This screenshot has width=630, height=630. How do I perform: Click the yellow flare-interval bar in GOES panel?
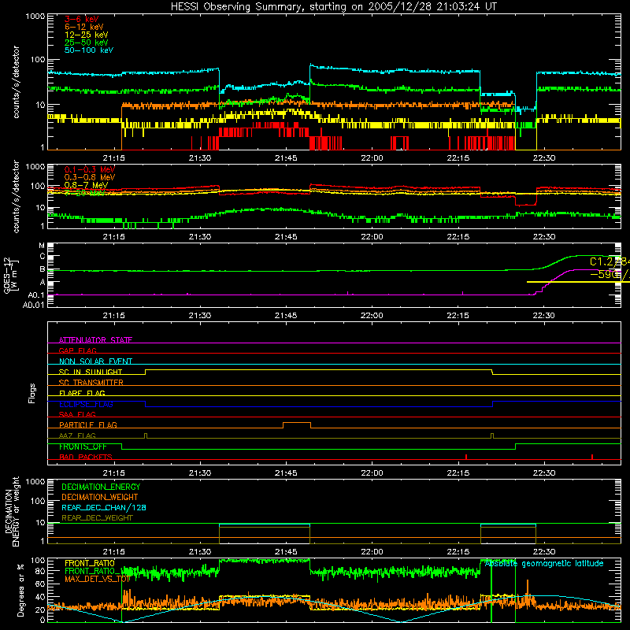[578, 282]
